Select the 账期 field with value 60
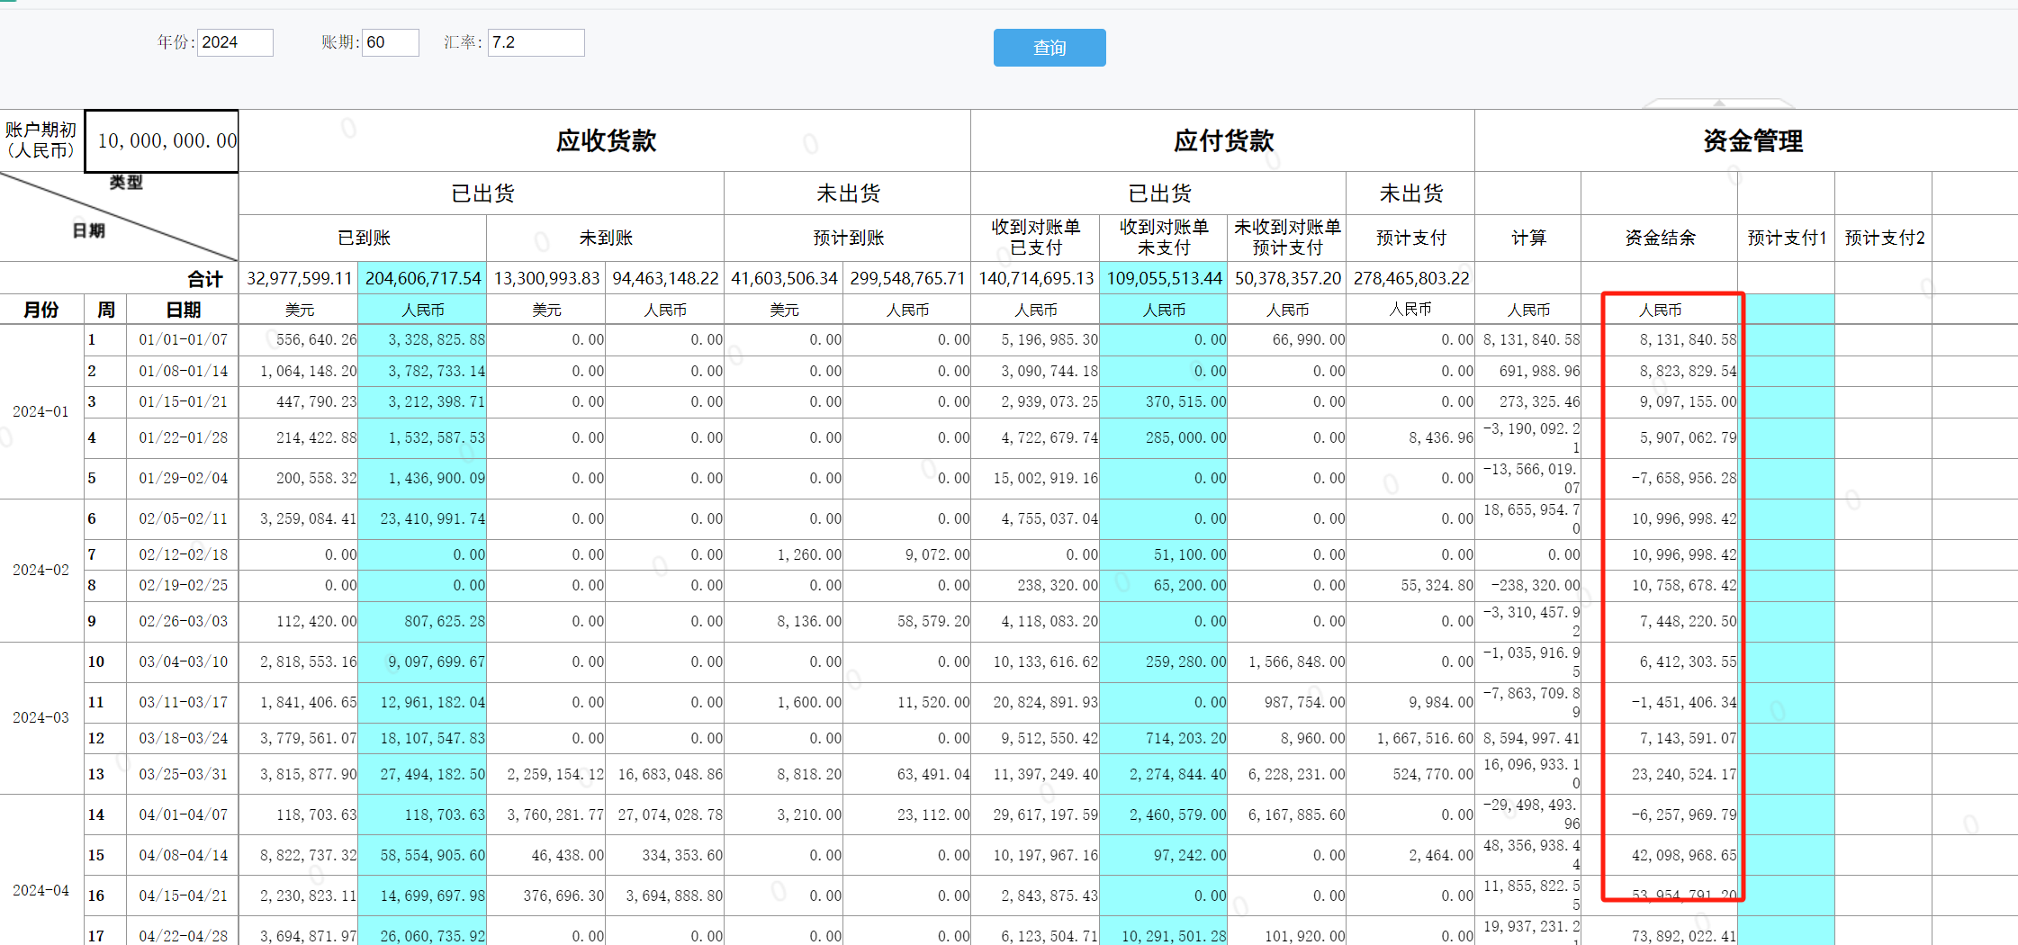This screenshot has width=2018, height=945. coord(391,42)
